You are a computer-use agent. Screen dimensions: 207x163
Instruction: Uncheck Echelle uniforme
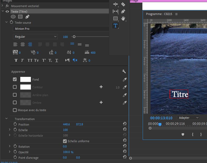[65, 141]
